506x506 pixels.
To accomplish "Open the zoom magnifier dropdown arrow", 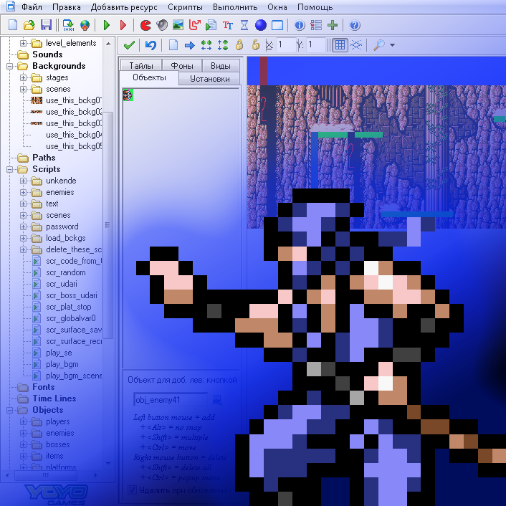I will coord(393,45).
